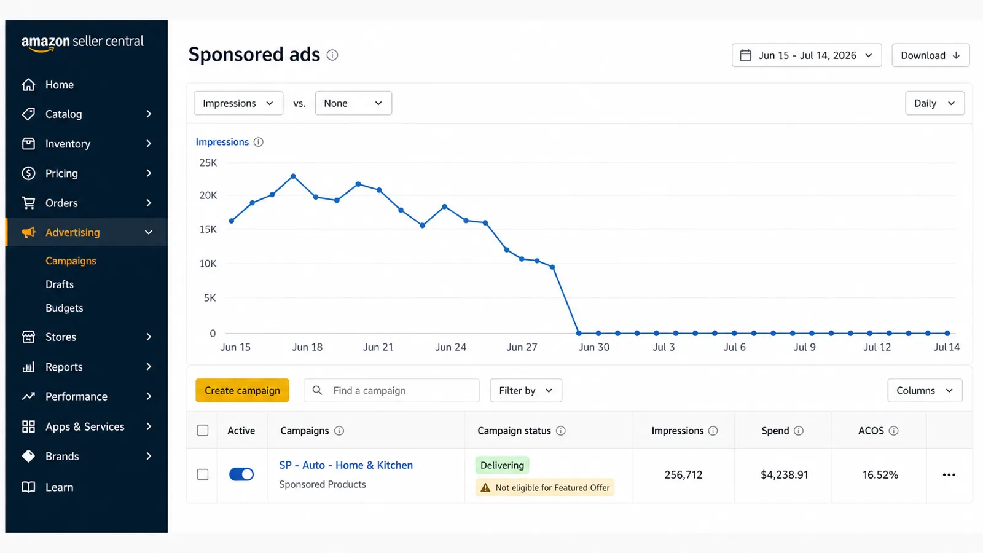Open the Impressions metric dropdown
The image size is (983, 553).
pyautogui.click(x=238, y=103)
